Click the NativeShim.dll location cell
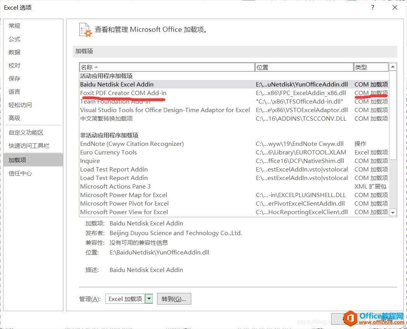 [300, 161]
